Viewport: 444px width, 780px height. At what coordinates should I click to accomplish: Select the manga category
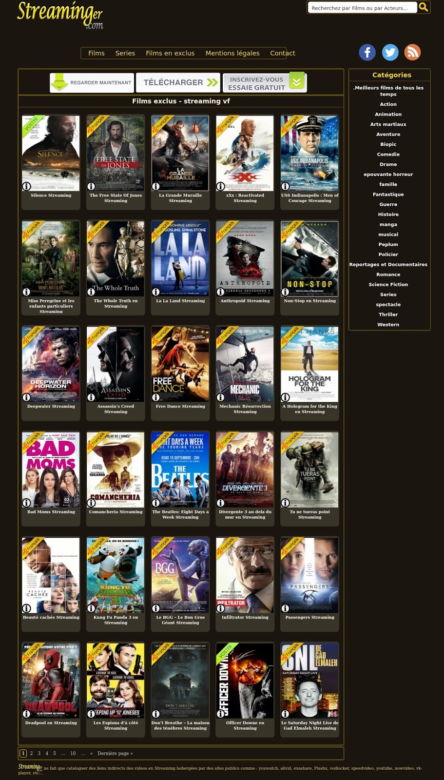(388, 224)
